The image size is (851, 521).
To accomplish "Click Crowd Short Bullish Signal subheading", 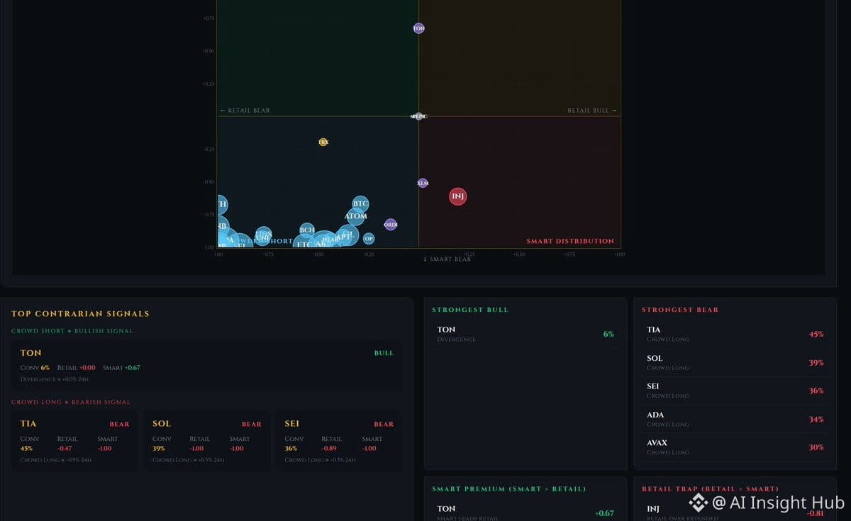I will pos(72,331).
